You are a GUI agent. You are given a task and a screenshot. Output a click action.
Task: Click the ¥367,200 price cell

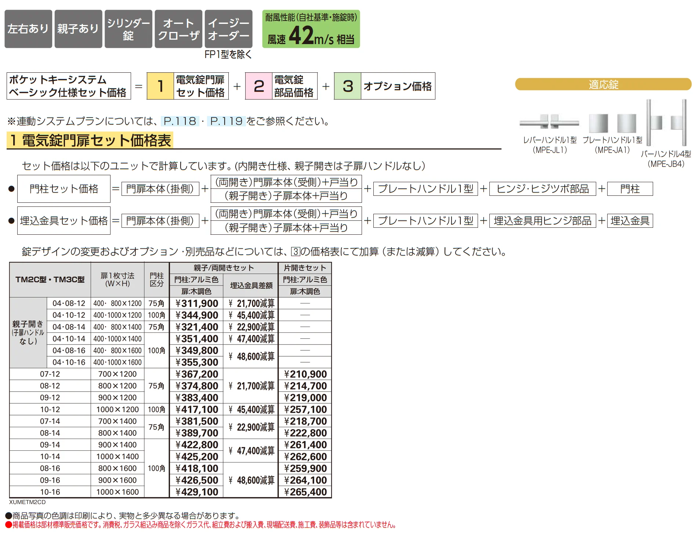tap(196, 374)
